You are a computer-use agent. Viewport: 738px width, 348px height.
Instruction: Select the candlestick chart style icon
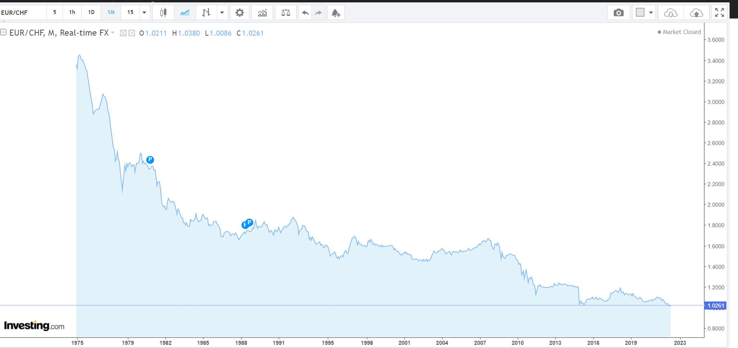(x=163, y=13)
